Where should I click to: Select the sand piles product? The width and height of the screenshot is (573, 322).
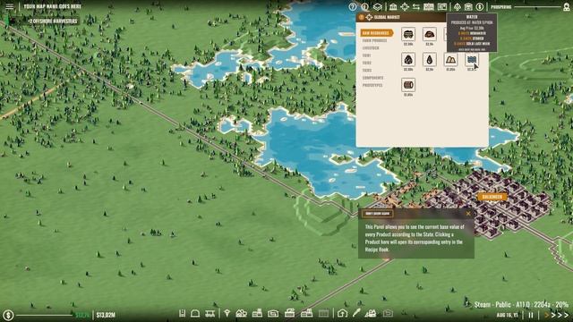pos(450,59)
